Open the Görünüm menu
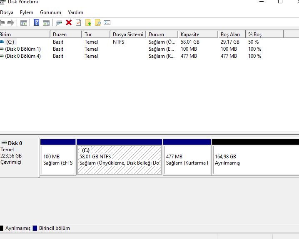This screenshot has width=299, height=239. click(50, 12)
